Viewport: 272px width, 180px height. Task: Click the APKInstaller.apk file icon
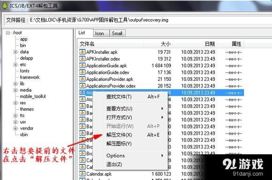point(82,52)
